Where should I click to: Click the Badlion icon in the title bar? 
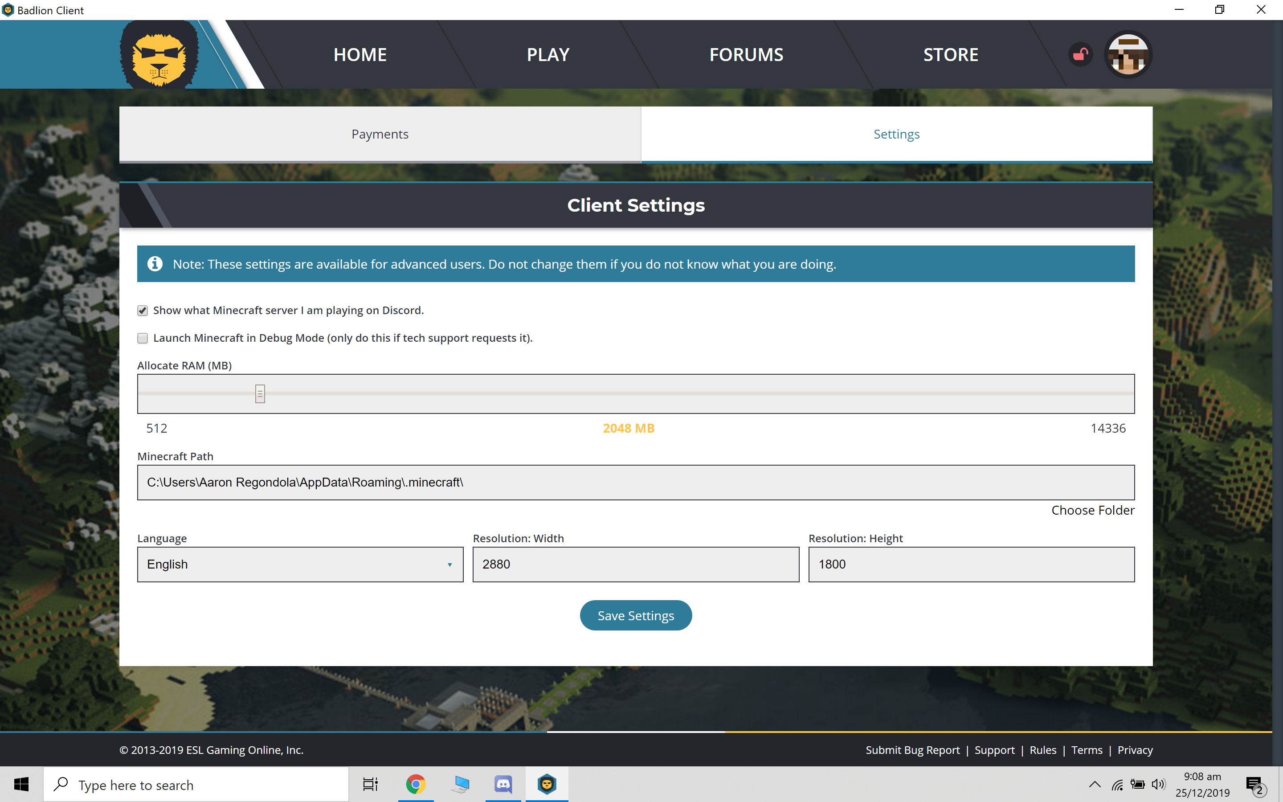(x=8, y=10)
